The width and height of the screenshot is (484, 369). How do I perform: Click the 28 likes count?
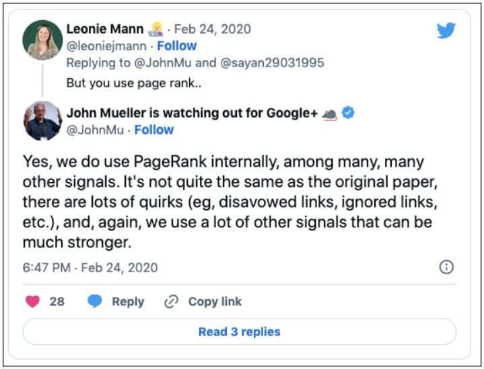coord(57,302)
